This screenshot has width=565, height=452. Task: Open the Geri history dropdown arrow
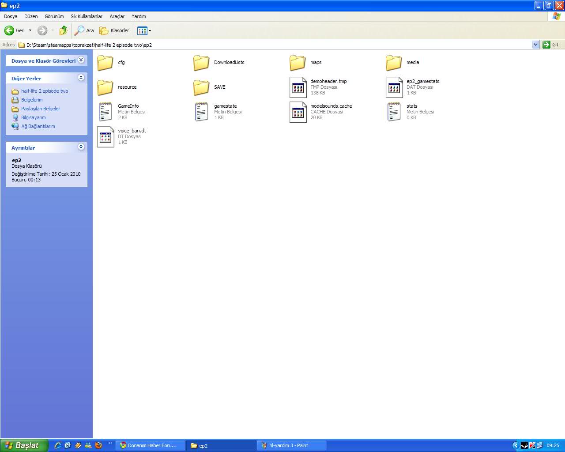[x=30, y=30]
